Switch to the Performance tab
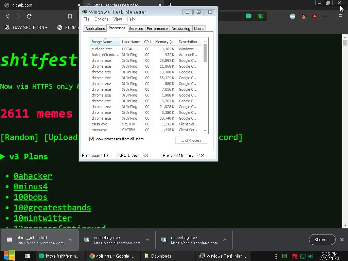Screen dimensions: 348x261 point(157,29)
